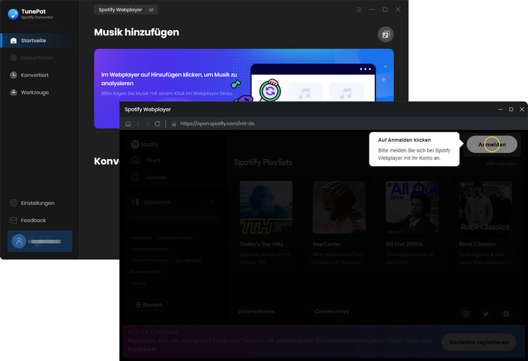Click the TunePat logo icon
The image size is (528, 361).
pos(13,14)
